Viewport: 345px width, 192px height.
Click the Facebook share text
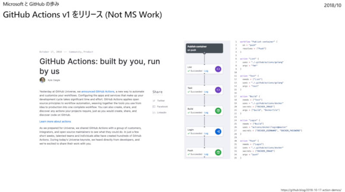pos(163,107)
